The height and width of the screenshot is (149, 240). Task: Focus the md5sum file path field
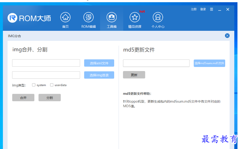(x=156, y=63)
